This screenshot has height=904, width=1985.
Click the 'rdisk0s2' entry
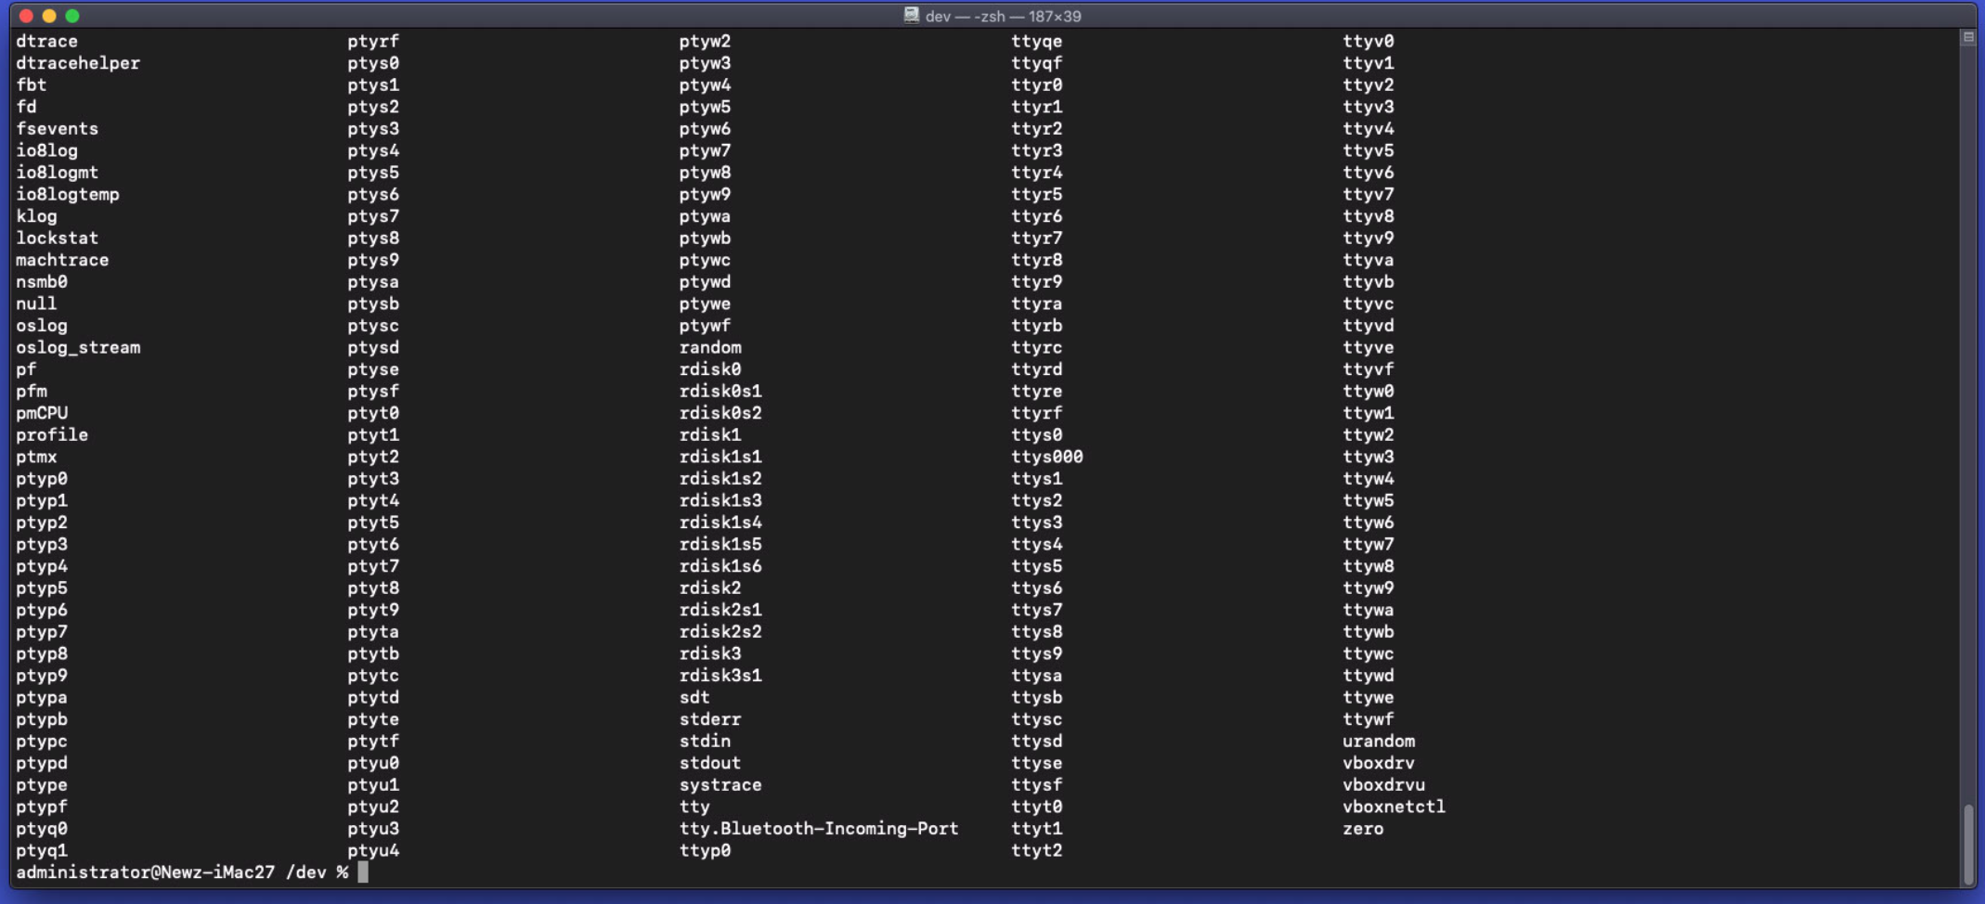[720, 413]
